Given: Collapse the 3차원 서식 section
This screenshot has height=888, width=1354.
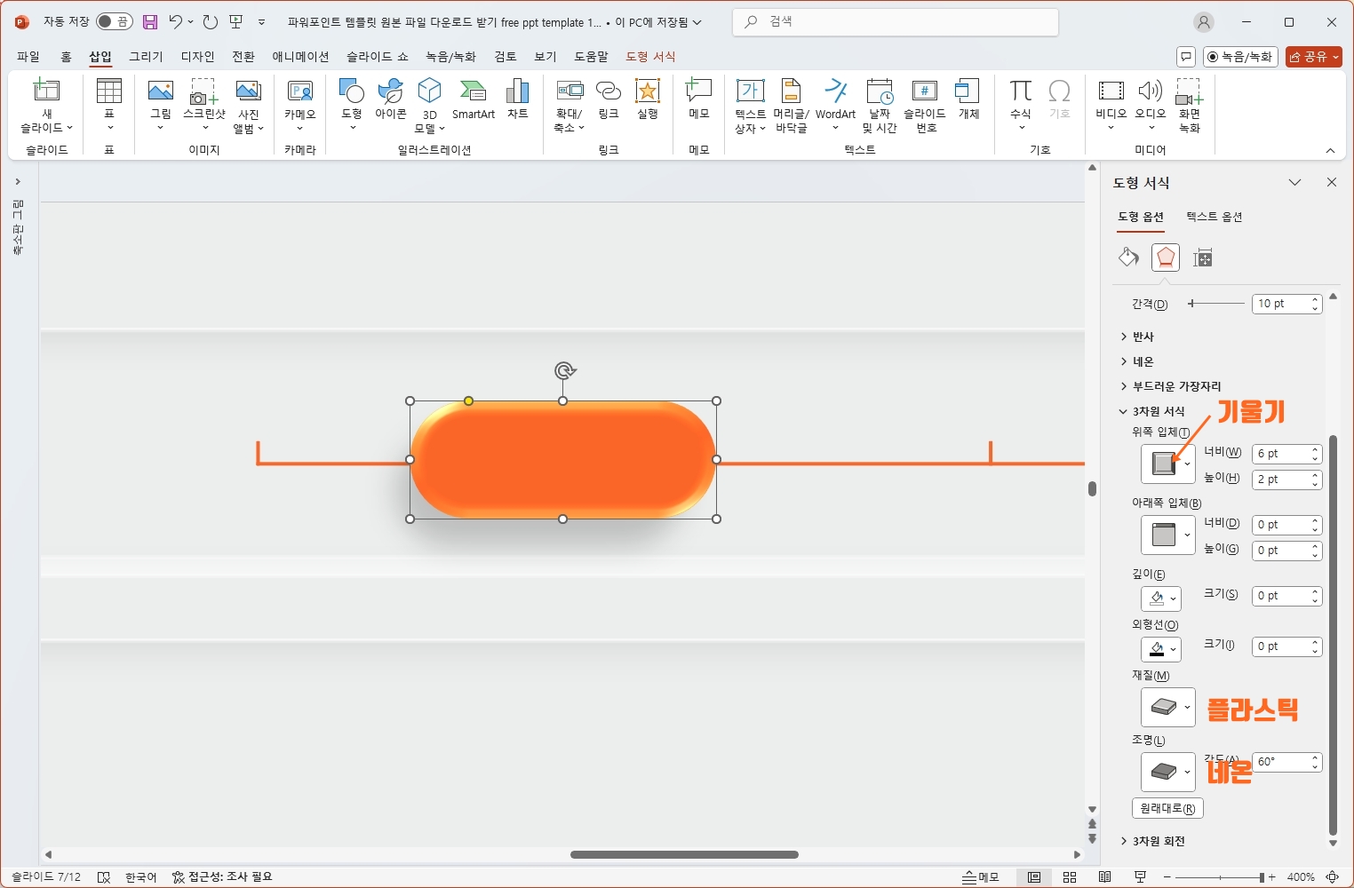Looking at the screenshot, I should (1152, 411).
